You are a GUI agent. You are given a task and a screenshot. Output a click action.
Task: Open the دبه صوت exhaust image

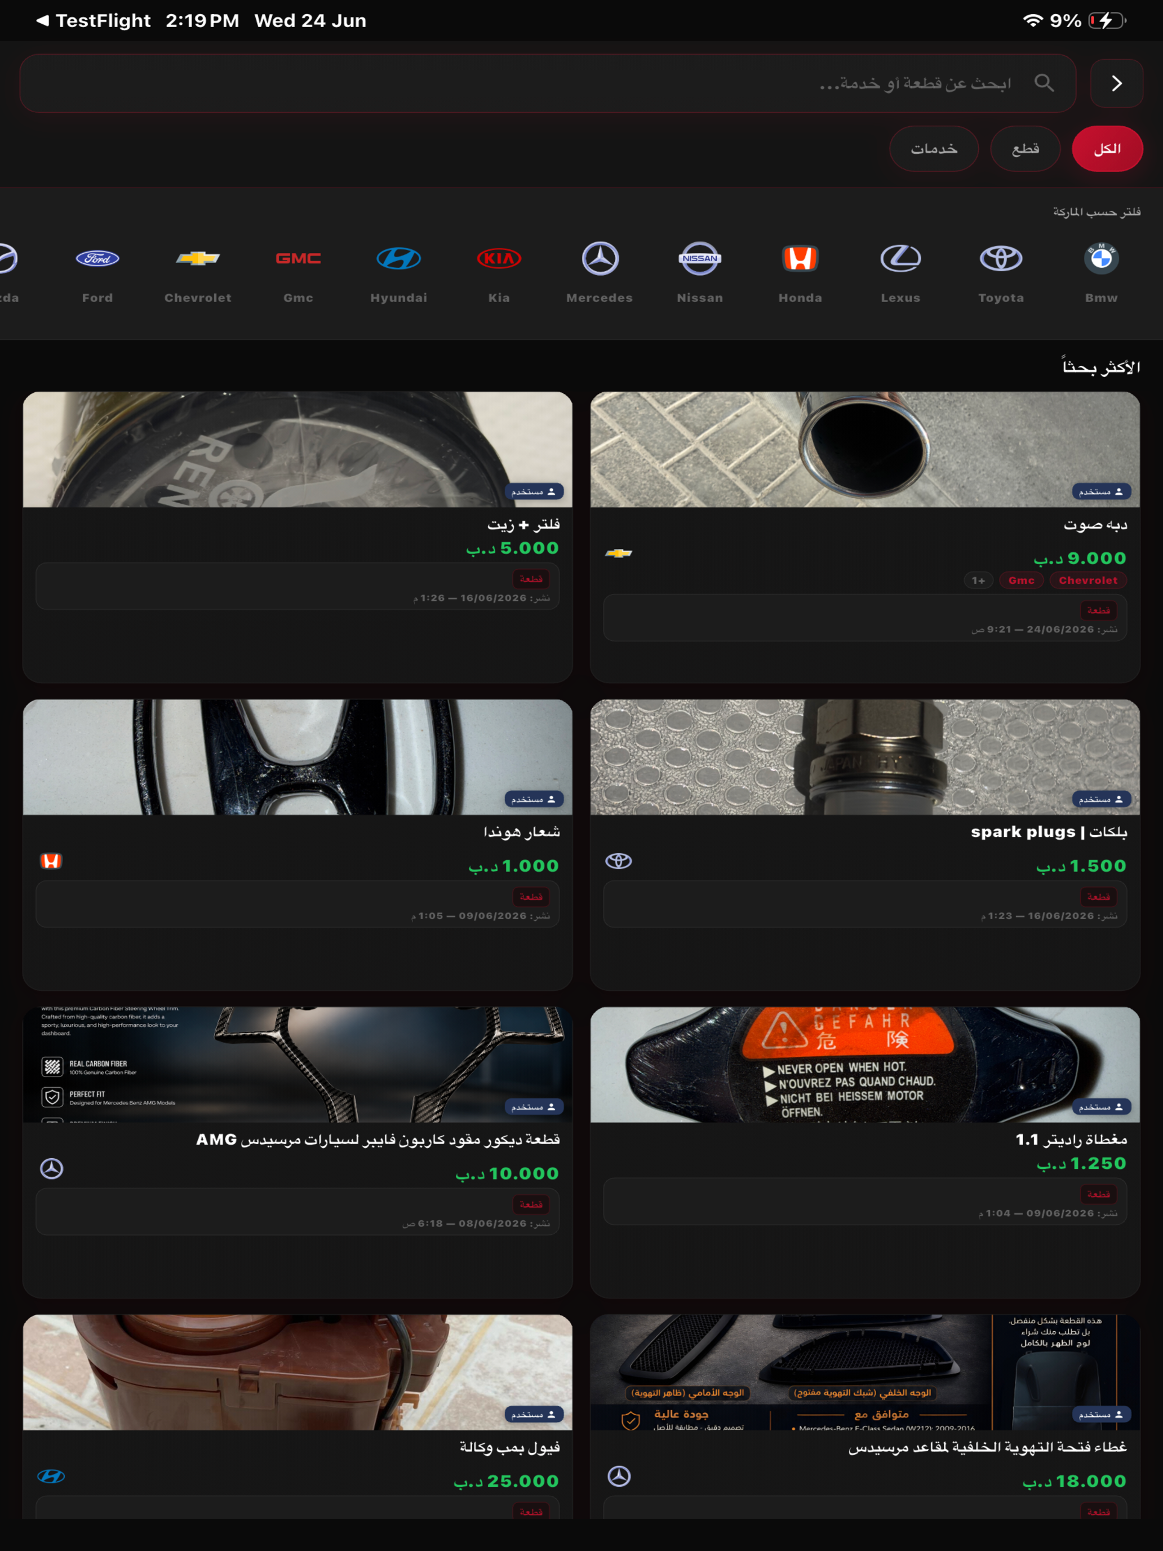(x=864, y=449)
